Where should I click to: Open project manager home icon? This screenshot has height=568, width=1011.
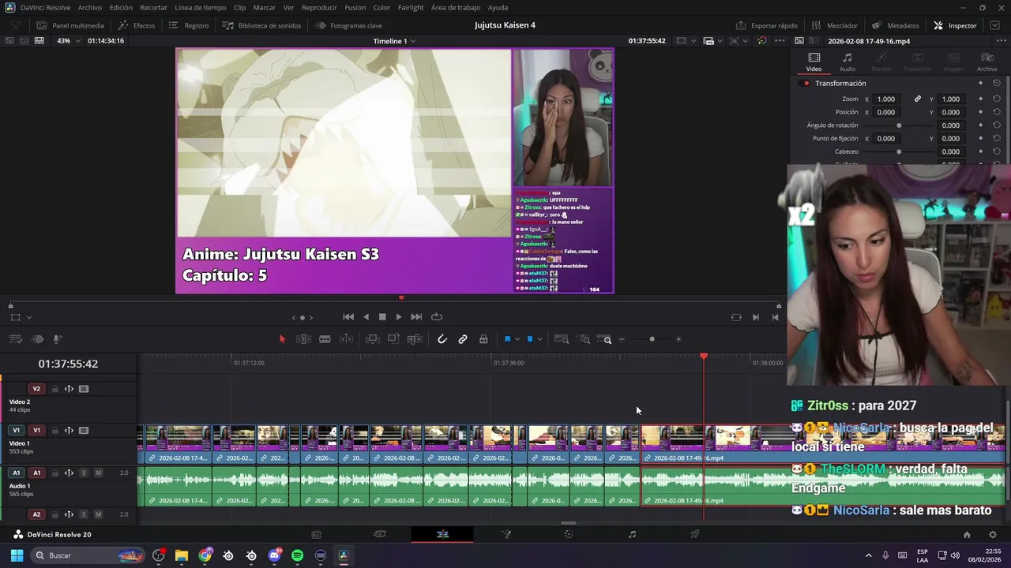coord(967,534)
